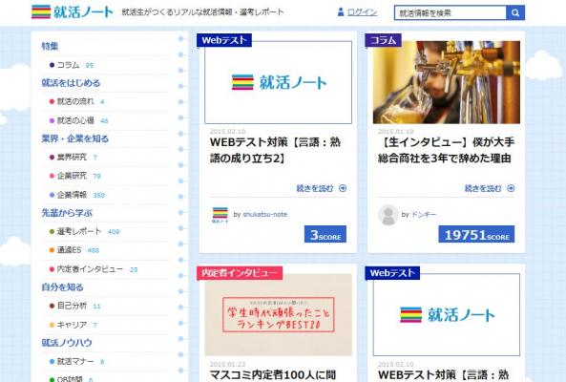Open the beer tap interview thumbnail
Image resolution: width=566 pixels, height=382 pixels.
coord(447,82)
